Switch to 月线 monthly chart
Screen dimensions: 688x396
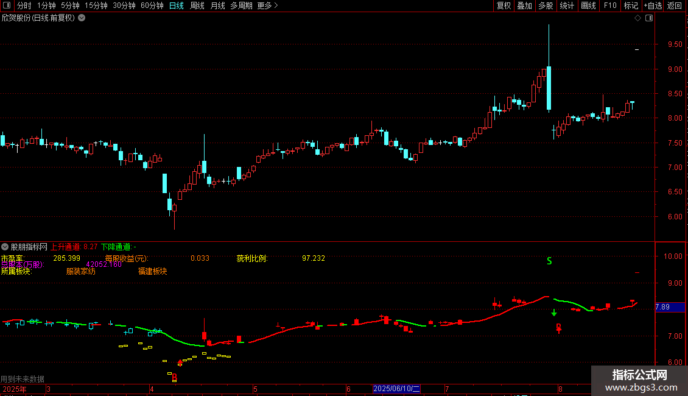(x=217, y=5)
